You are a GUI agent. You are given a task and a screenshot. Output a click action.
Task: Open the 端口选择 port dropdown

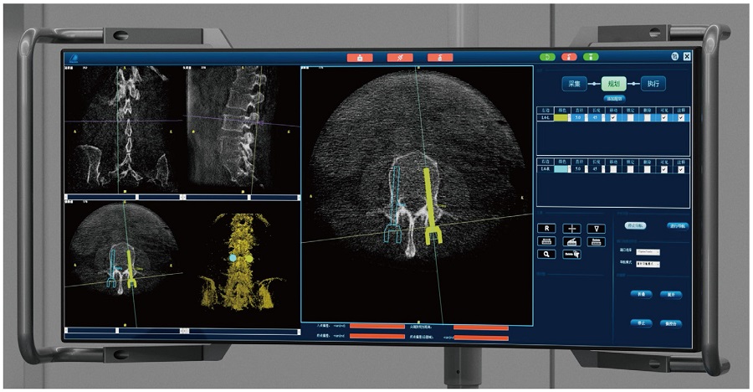(648, 250)
